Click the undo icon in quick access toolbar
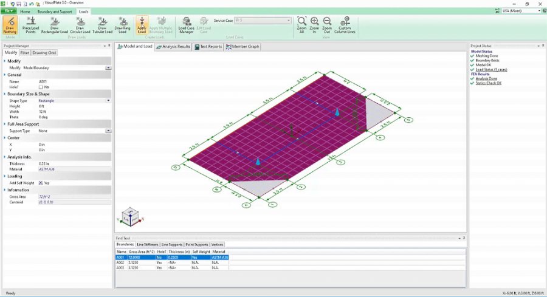The width and height of the screenshot is (547, 297). click(32, 4)
